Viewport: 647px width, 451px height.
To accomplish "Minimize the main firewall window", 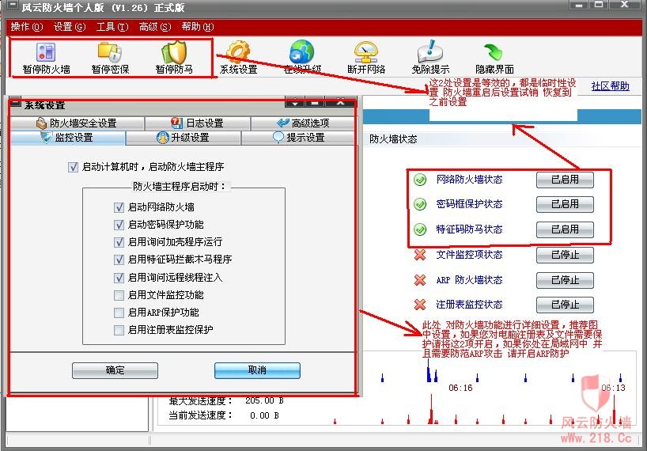I will [x=579, y=5].
